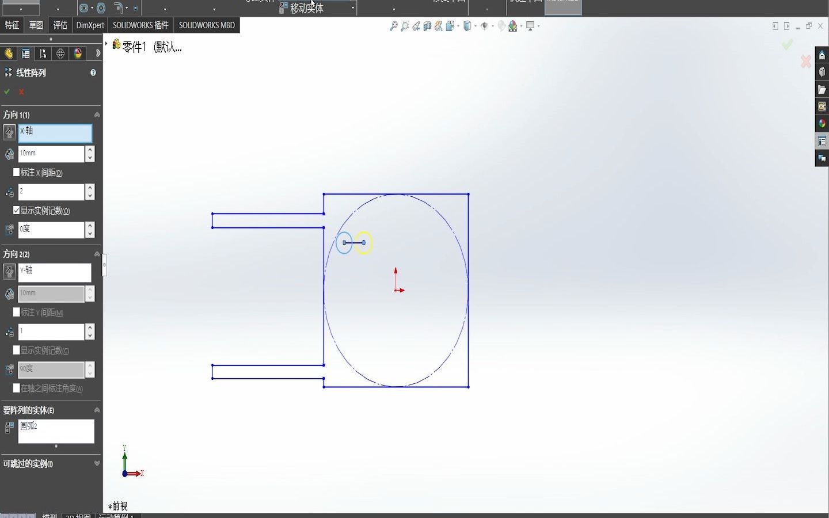Collapse the 方向 2 section

(97, 254)
